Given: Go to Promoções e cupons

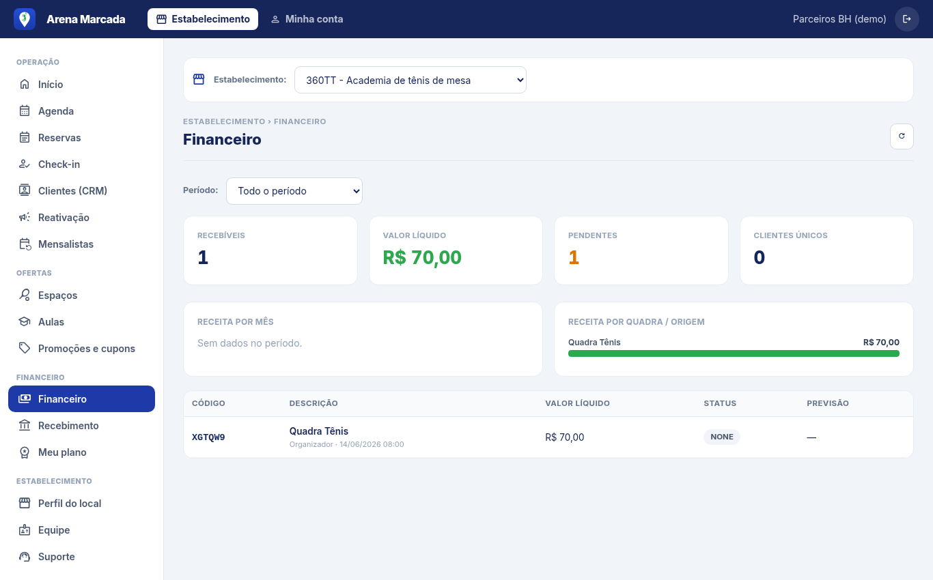Looking at the screenshot, I should [81, 349].
